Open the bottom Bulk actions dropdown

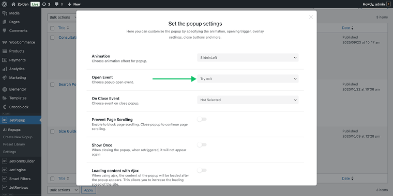click(64, 190)
